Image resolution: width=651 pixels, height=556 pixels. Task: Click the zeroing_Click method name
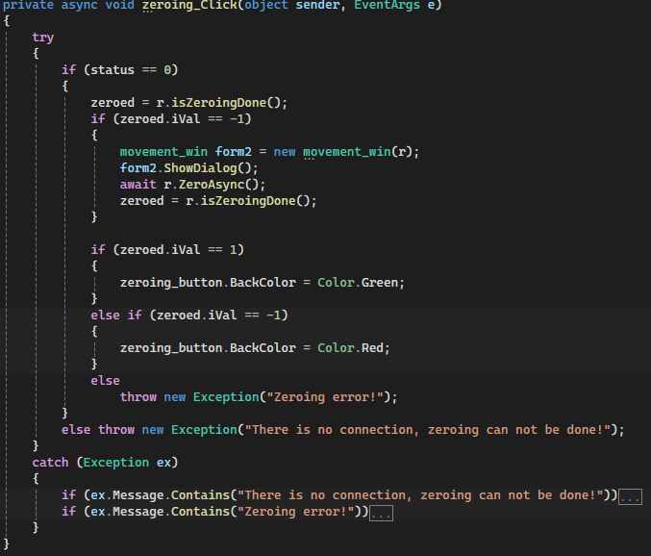pyautogui.click(x=190, y=6)
